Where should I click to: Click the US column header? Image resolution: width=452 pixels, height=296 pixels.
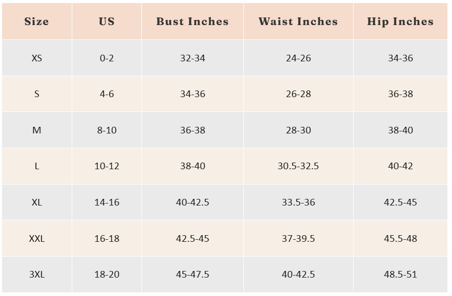click(107, 21)
